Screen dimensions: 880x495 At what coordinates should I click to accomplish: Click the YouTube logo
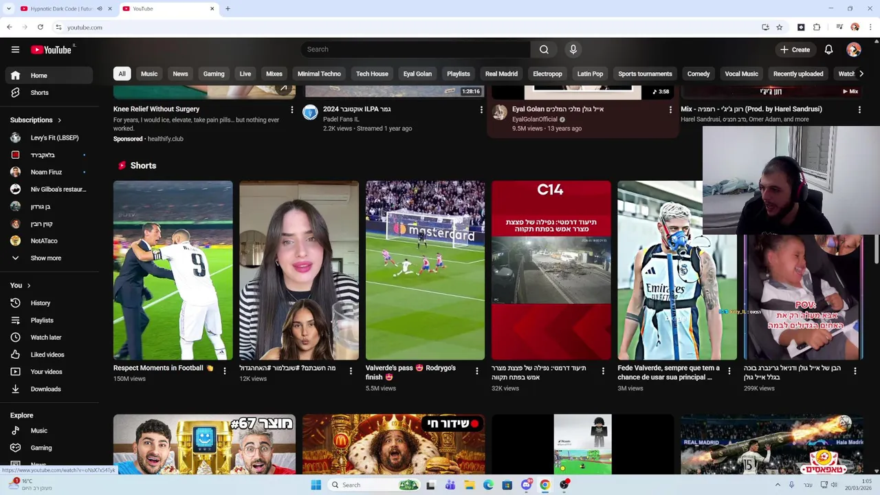point(52,49)
